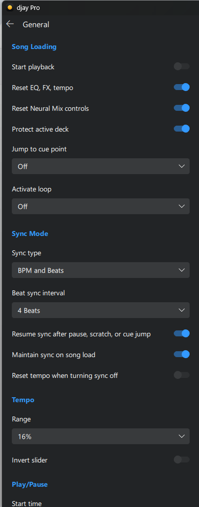This screenshot has height=507, width=199.
Task: Disable Resume sync after pause, scratch, or cue jump
Action: tap(182, 333)
